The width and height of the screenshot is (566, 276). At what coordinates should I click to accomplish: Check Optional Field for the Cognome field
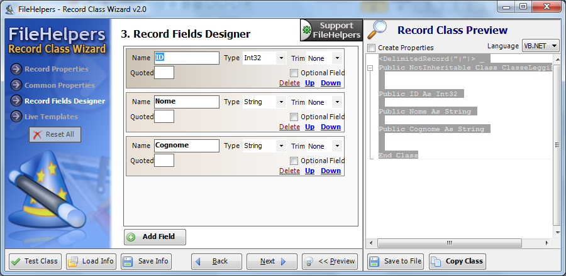(294, 161)
